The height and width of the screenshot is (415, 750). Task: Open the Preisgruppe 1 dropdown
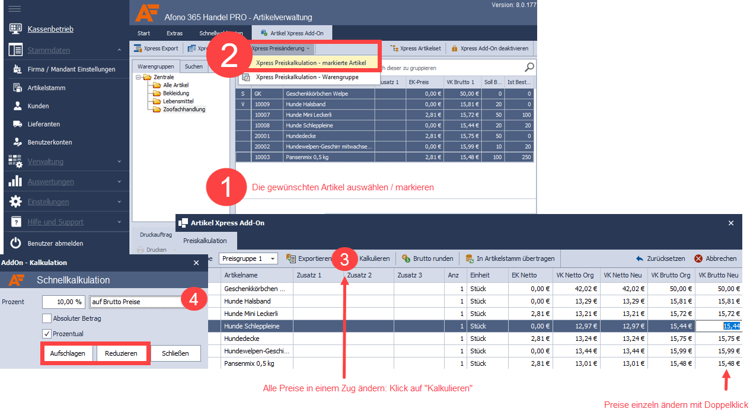tap(248, 258)
